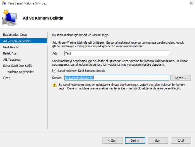Click the yellow warning triangle icon

pyautogui.click(x=54, y=85)
